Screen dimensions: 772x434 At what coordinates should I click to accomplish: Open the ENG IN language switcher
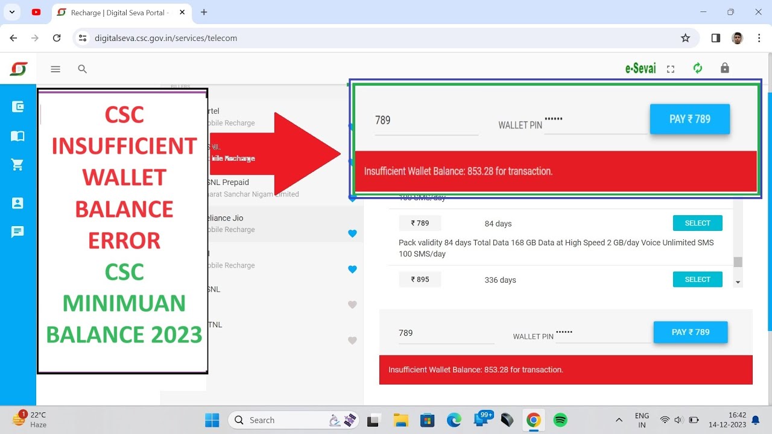coord(642,420)
